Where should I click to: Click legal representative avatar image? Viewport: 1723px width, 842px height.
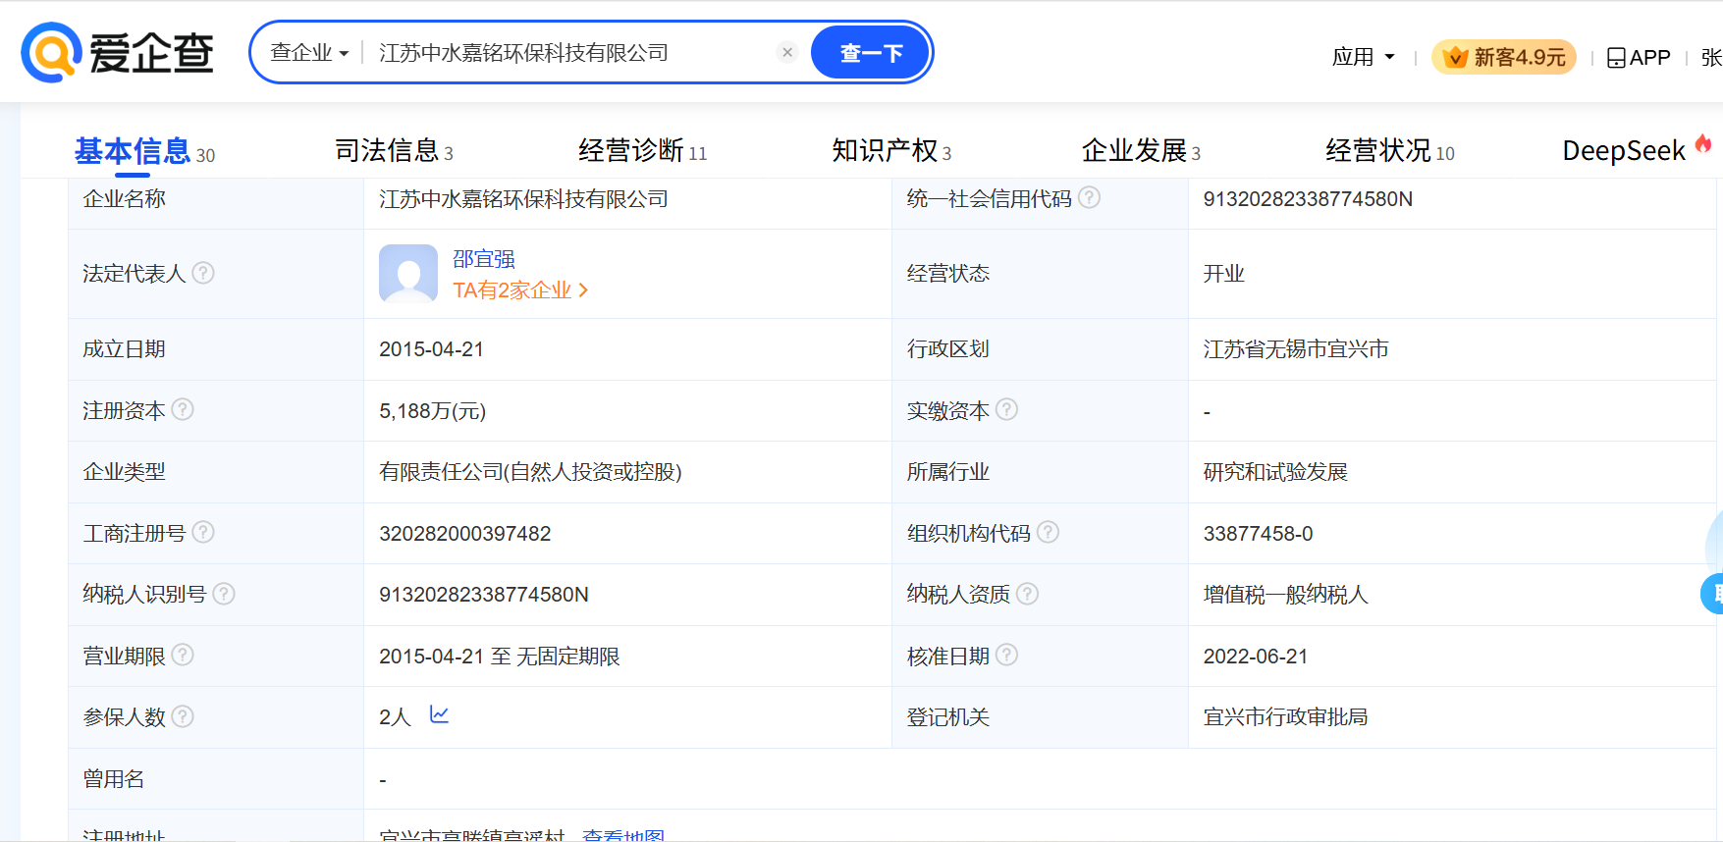pyautogui.click(x=408, y=273)
